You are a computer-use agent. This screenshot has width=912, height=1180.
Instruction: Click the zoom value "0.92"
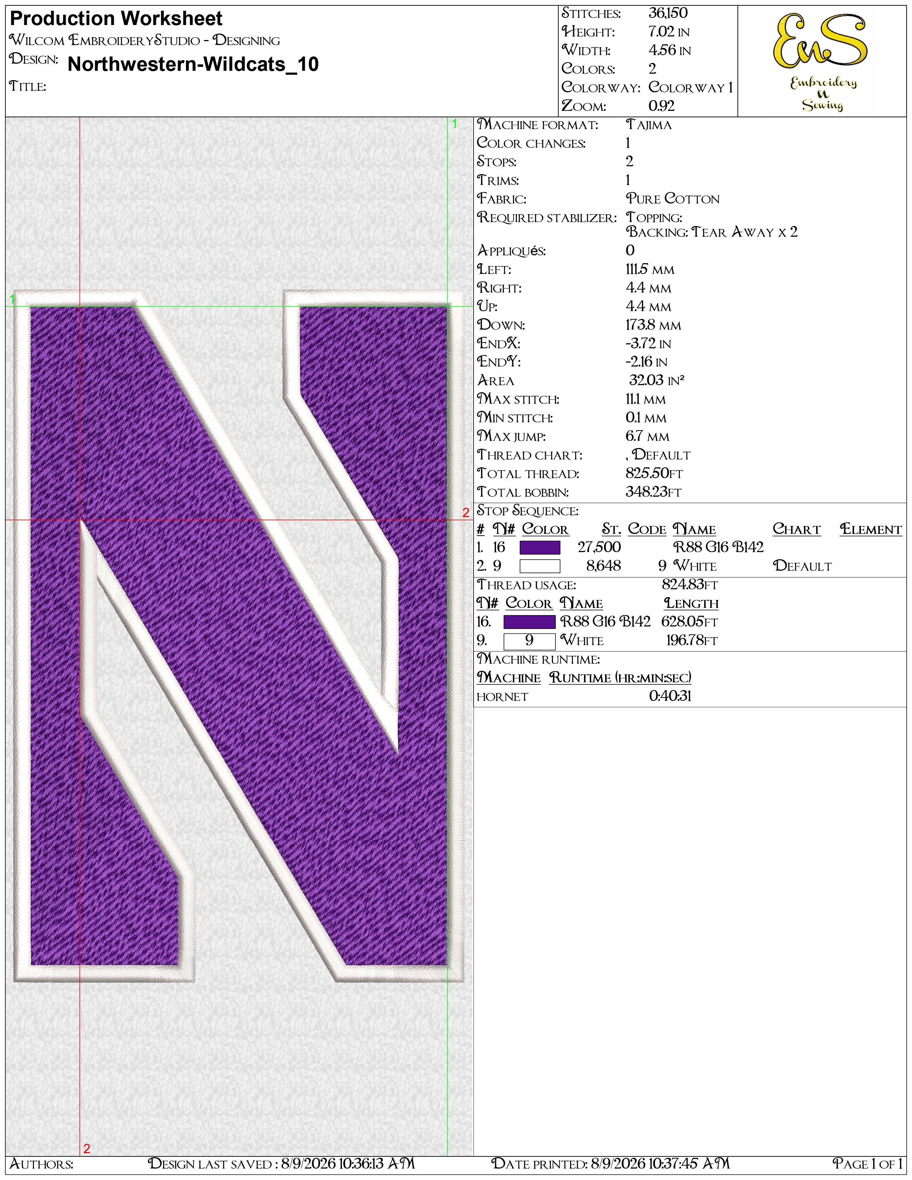662,106
